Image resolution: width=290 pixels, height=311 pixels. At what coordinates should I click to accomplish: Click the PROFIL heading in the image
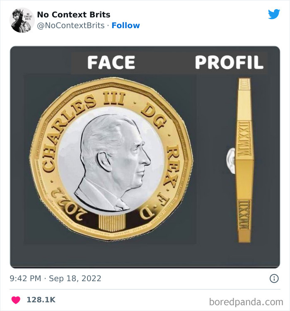229,62
